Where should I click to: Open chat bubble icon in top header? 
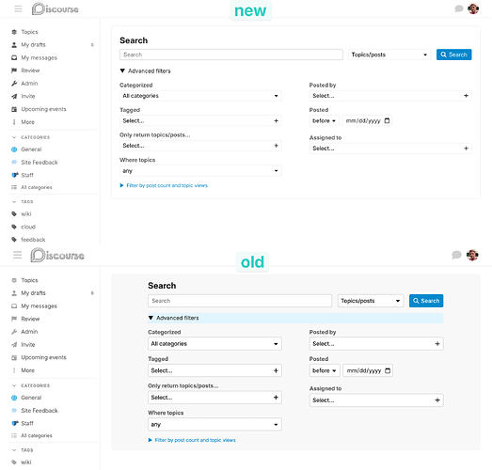coord(459,8)
